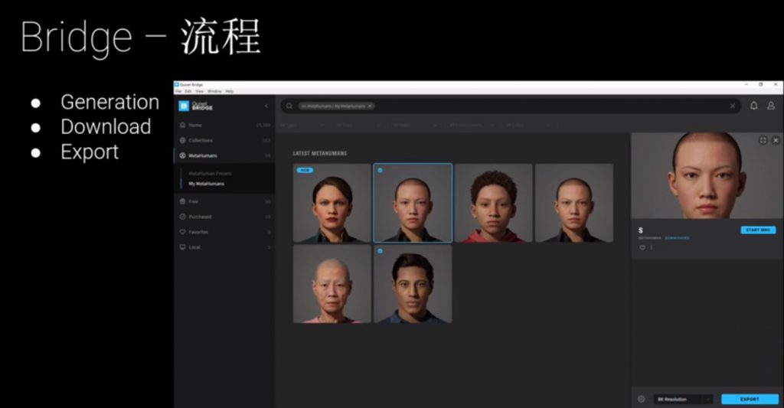This screenshot has height=408, width=784.
Task: Open the third filter dropdown below search
Action: click(415, 125)
